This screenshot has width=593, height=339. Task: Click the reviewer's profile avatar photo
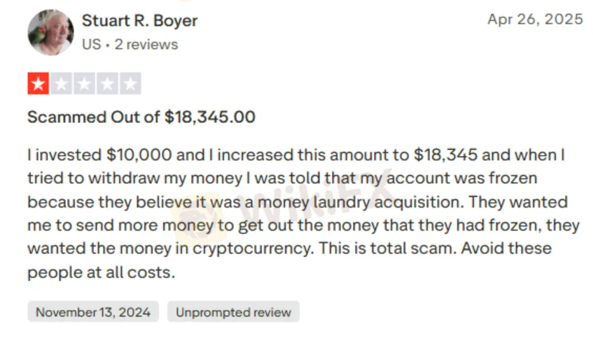(50, 32)
